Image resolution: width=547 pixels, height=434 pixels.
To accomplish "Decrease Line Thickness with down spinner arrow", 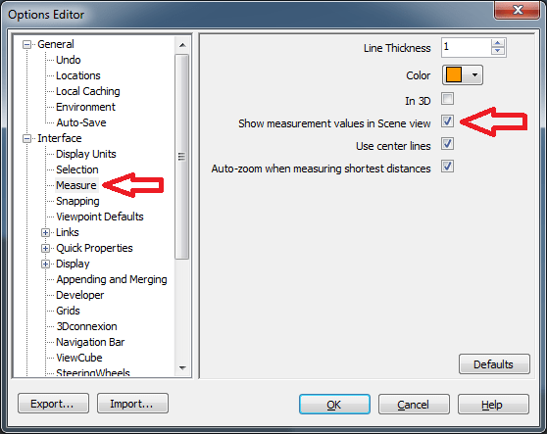I will [497, 51].
